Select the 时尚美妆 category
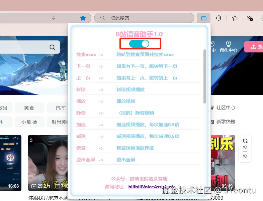The width and height of the screenshot is (263, 201). point(58,122)
